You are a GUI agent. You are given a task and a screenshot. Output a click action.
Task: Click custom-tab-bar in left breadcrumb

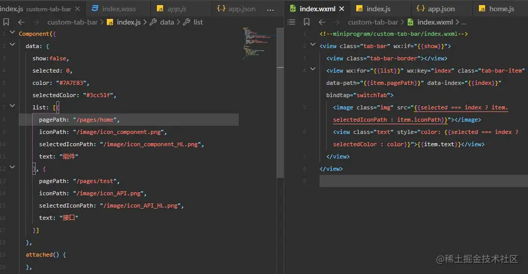pyautogui.click(x=73, y=22)
